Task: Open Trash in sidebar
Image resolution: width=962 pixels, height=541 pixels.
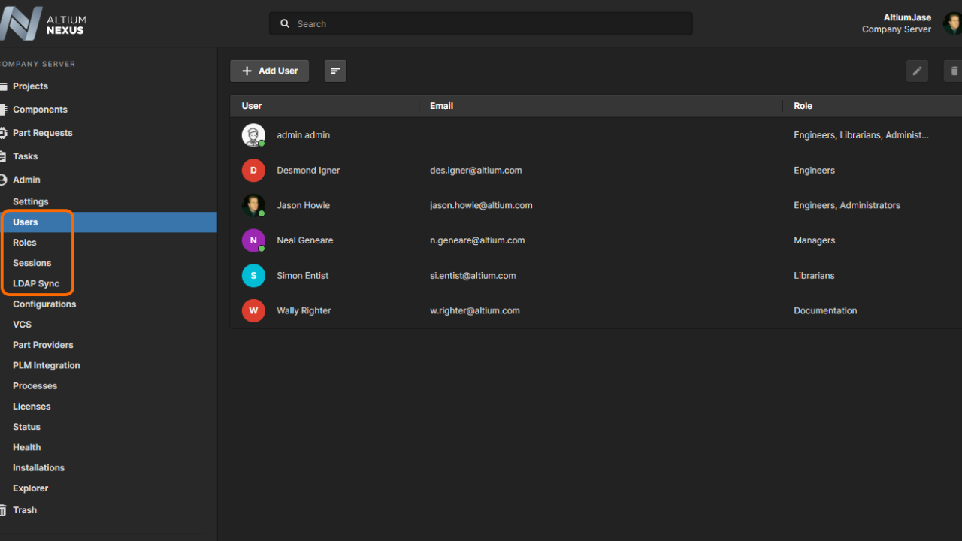Action: click(25, 510)
